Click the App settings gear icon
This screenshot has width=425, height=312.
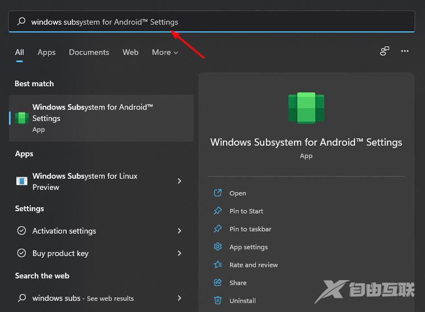(x=218, y=246)
